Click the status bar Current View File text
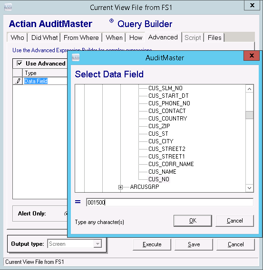The image size is (263, 270). [35, 262]
